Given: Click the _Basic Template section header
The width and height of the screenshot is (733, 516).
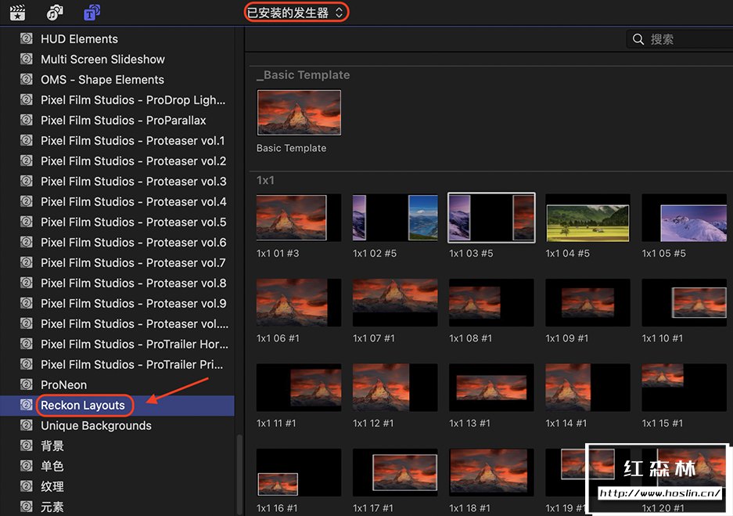Looking at the screenshot, I should pyautogui.click(x=303, y=75).
